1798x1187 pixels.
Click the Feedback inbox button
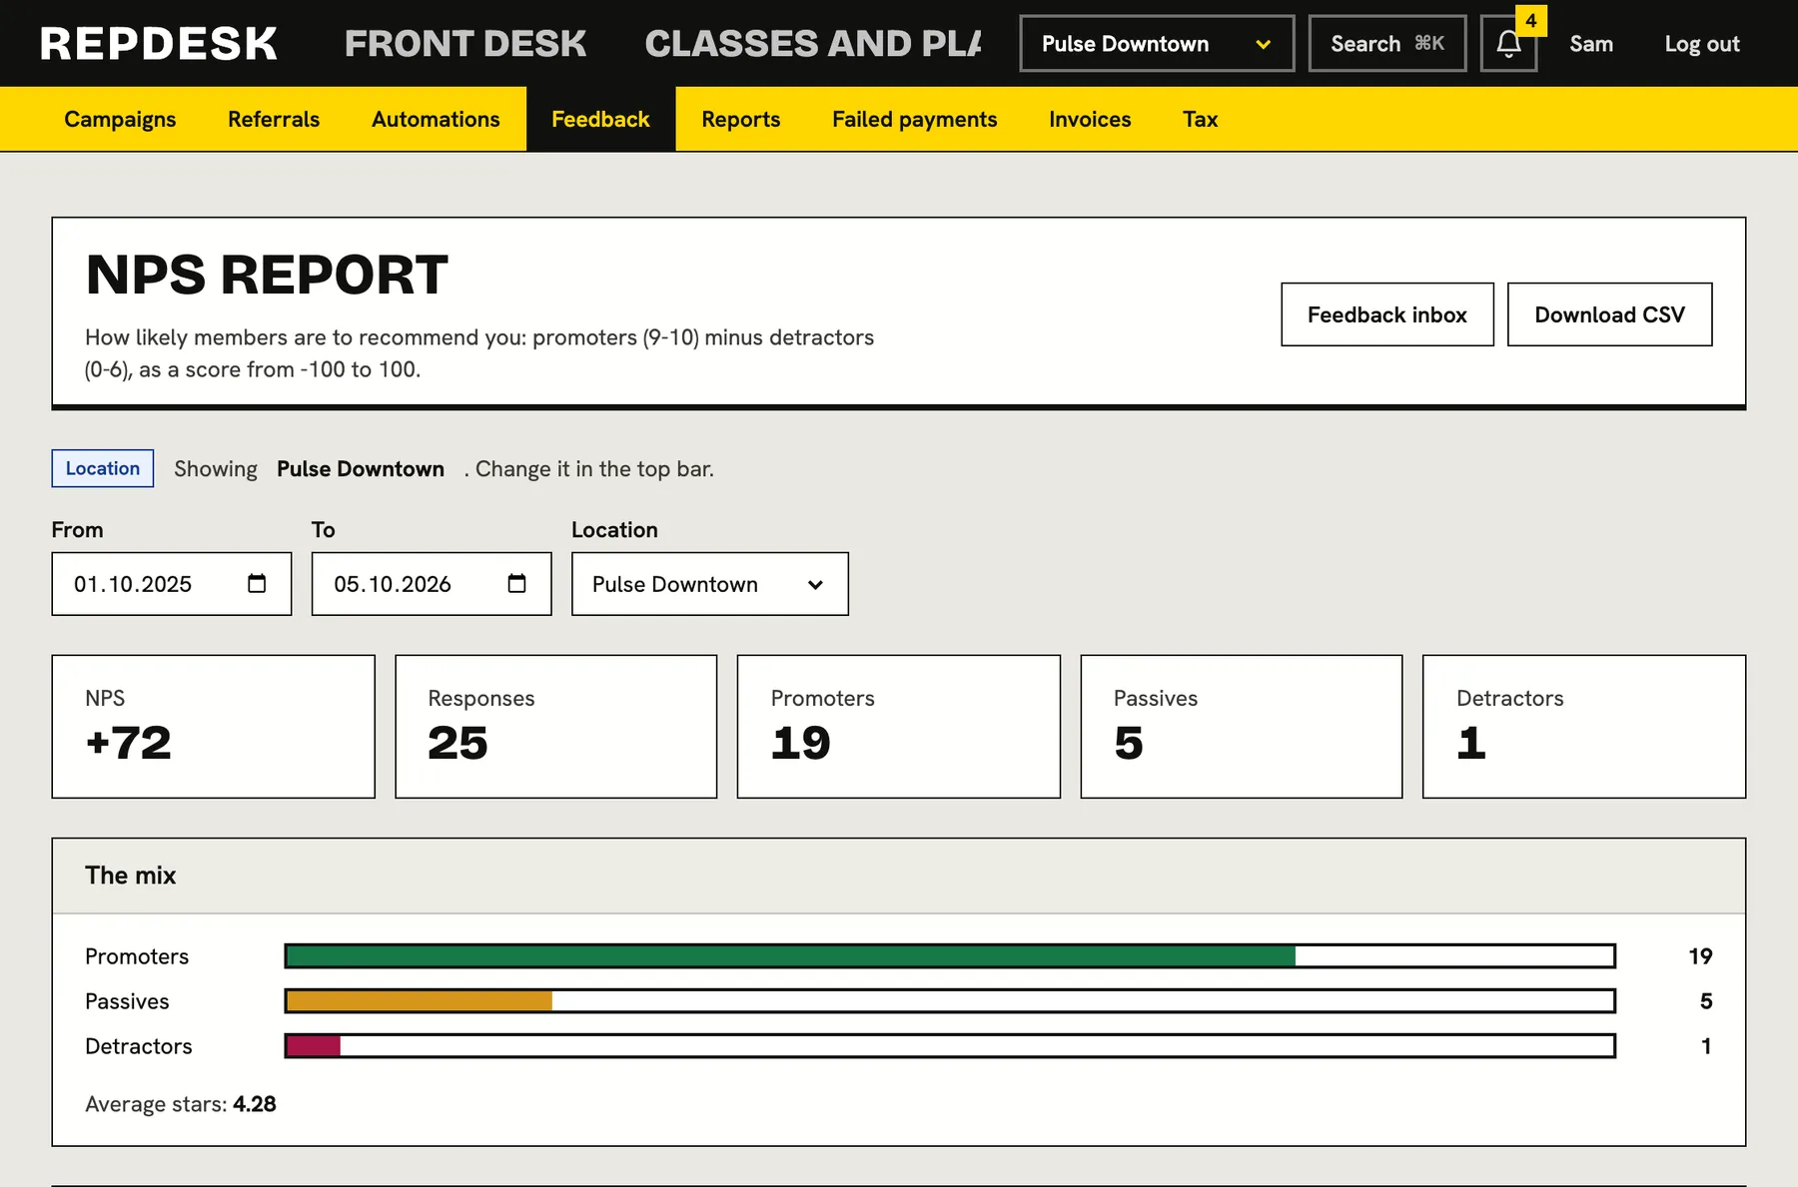(x=1386, y=314)
